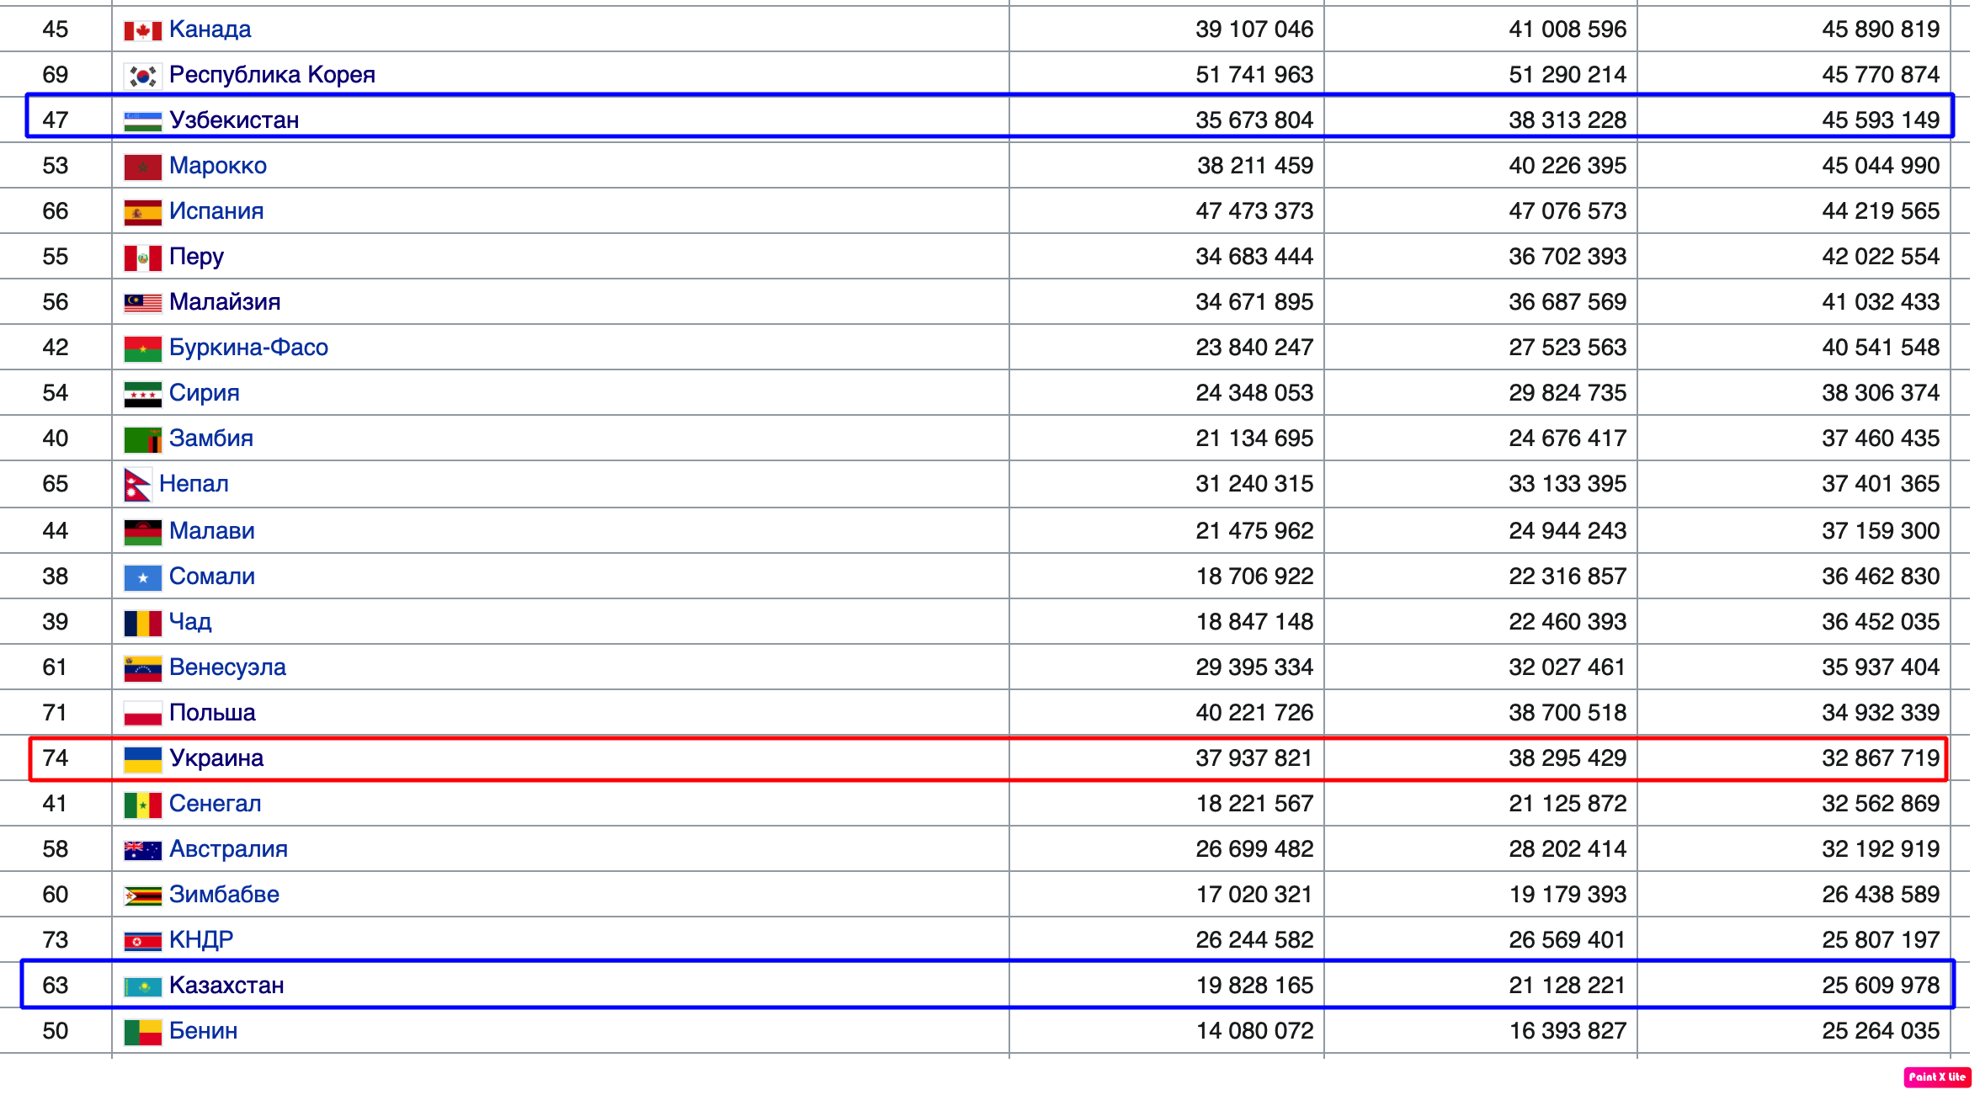Click the Ukraine flag icon
Screen dimensions: 1980x1095
pos(142,760)
